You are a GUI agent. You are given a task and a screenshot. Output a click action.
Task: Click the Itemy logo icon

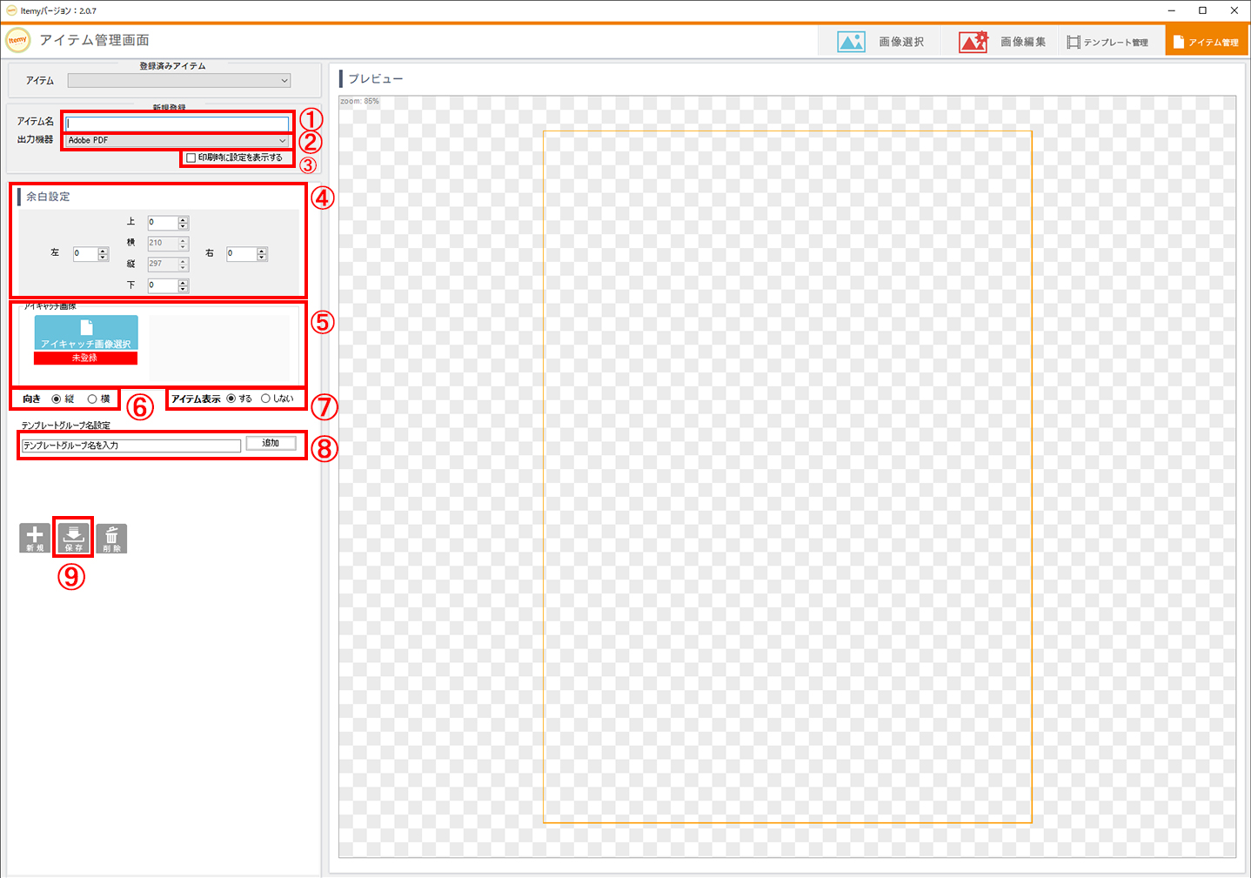coord(17,40)
